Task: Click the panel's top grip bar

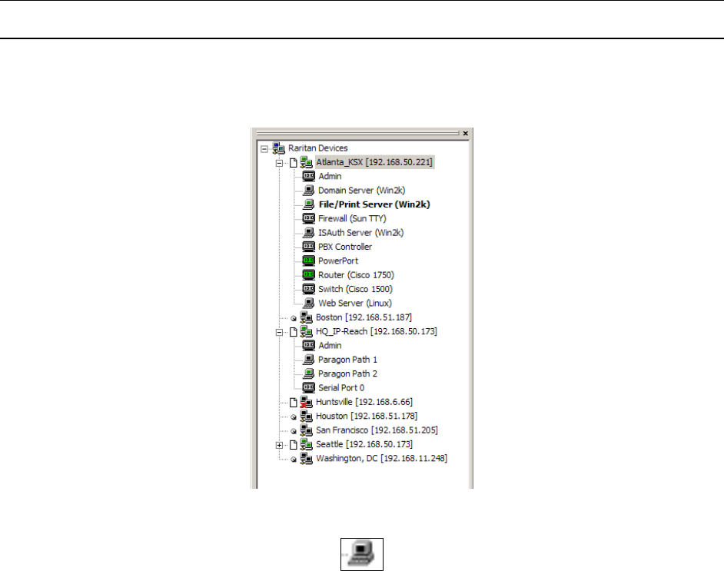Action: (x=358, y=133)
